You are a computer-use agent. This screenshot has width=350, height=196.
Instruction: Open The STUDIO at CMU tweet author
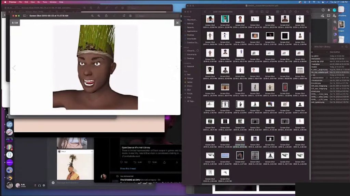click(130, 180)
